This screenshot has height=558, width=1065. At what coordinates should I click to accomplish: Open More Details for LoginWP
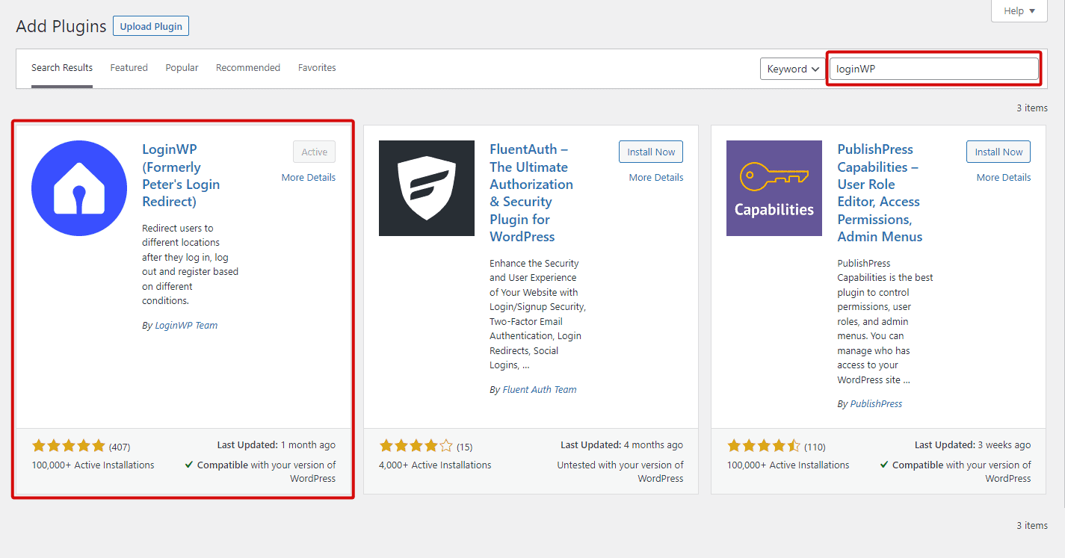pos(308,178)
